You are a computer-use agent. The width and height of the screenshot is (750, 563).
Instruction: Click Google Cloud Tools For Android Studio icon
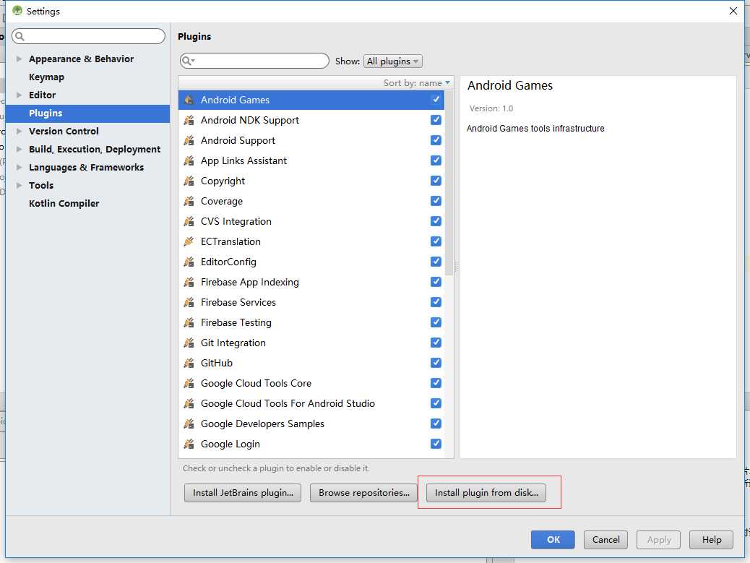pos(189,403)
